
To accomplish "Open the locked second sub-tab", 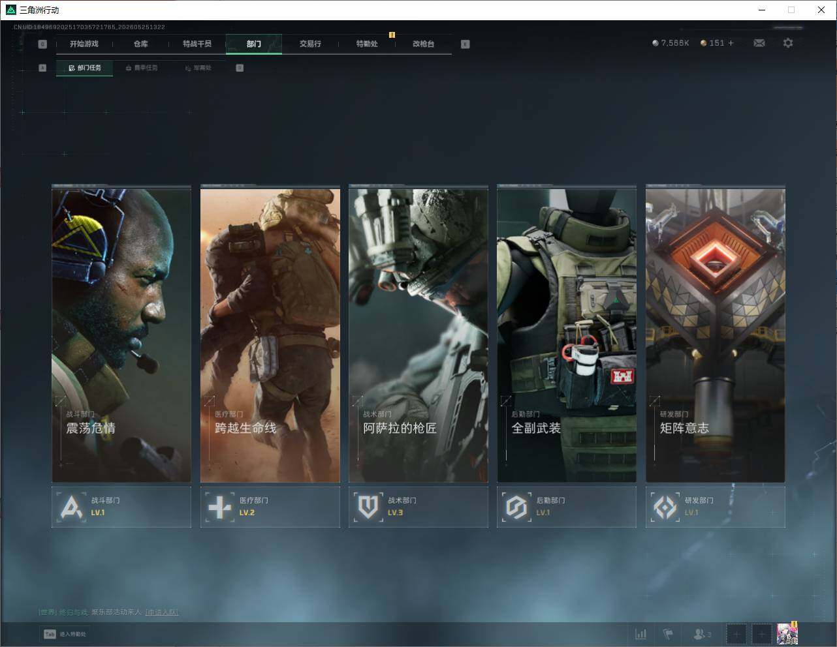I will [141, 68].
